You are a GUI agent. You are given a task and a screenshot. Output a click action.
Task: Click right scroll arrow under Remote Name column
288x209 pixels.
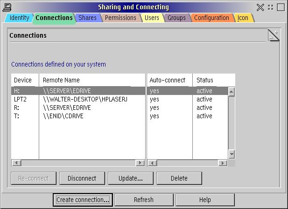pos(140,163)
